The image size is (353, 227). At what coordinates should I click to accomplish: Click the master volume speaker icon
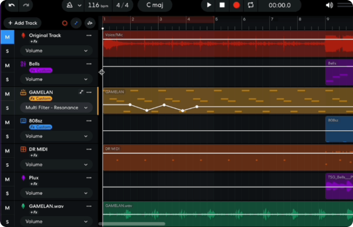[x=329, y=5]
